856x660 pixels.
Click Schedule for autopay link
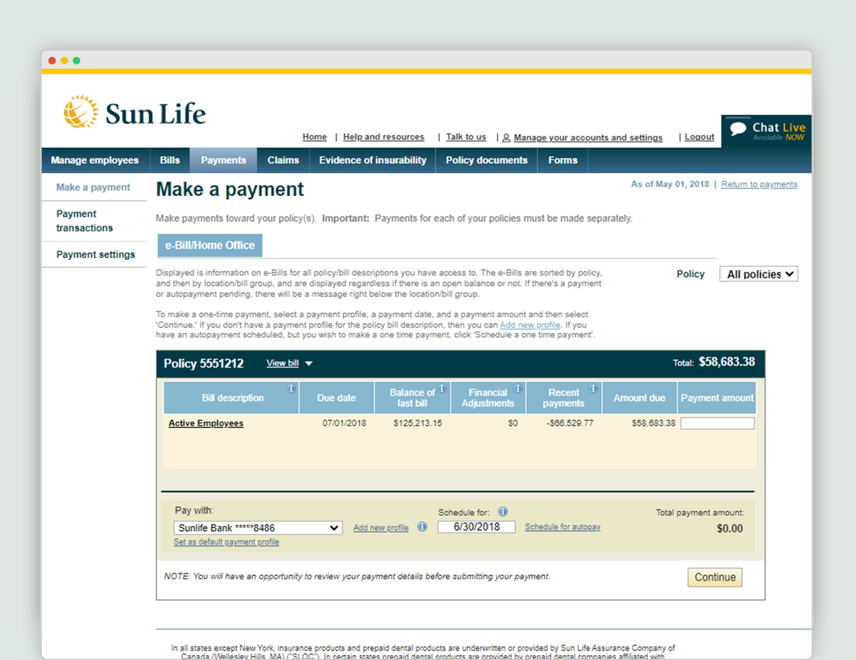(x=562, y=527)
